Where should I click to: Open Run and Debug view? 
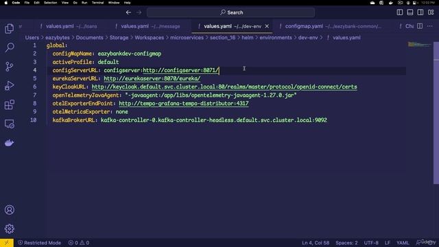click(x=9, y=85)
